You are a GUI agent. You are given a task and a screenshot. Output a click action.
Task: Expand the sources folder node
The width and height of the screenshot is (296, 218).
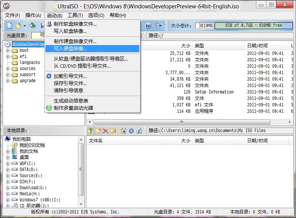pos(8,69)
